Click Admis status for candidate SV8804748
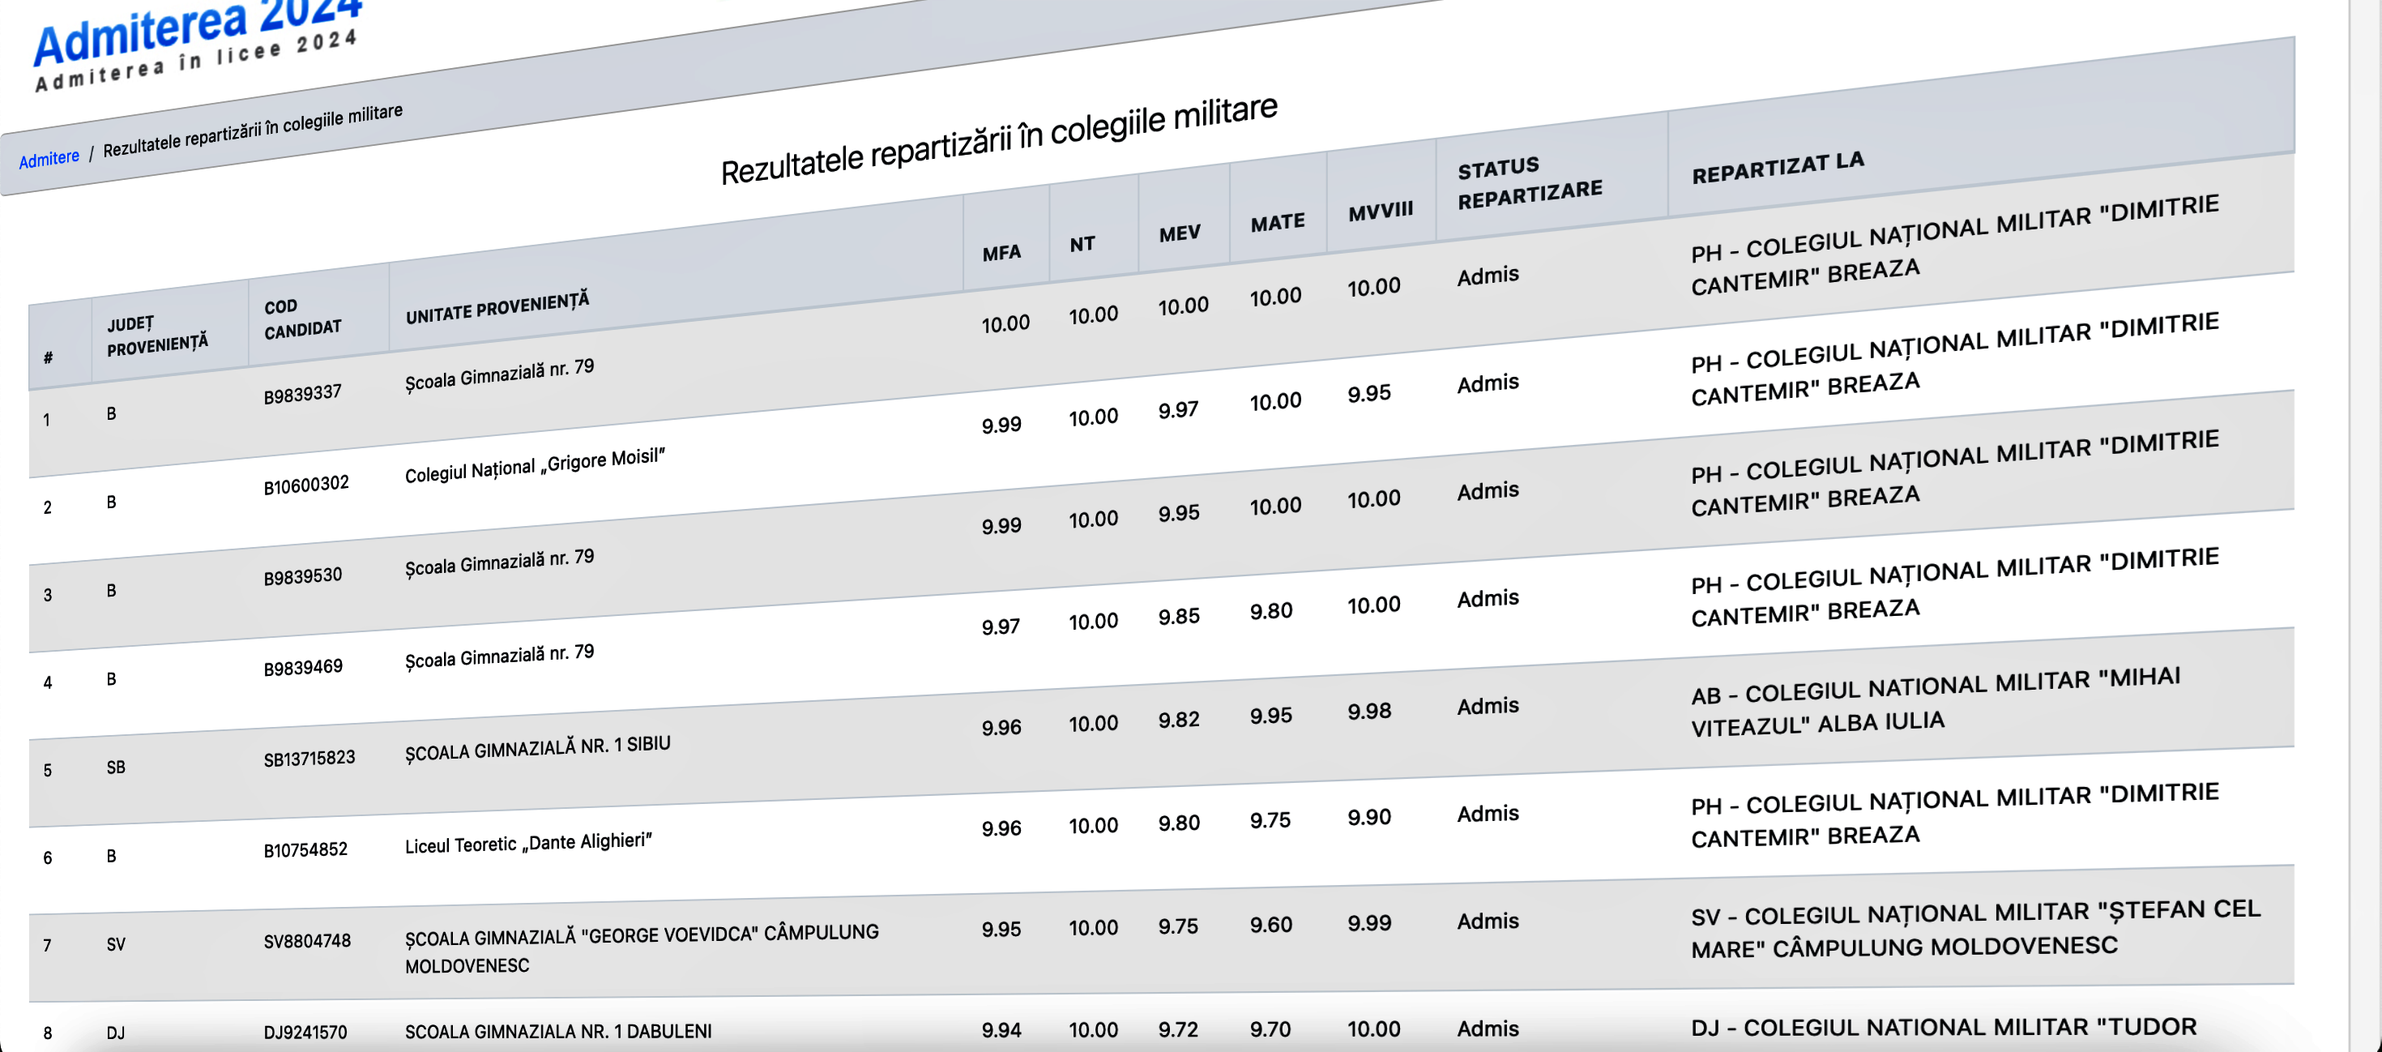The height and width of the screenshot is (1052, 2382). point(1488,922)
